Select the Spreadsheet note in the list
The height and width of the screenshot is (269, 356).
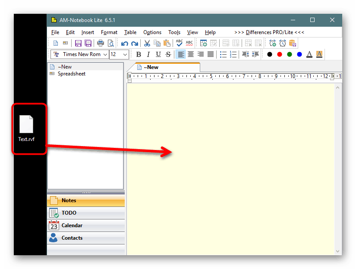coord(85,74)
